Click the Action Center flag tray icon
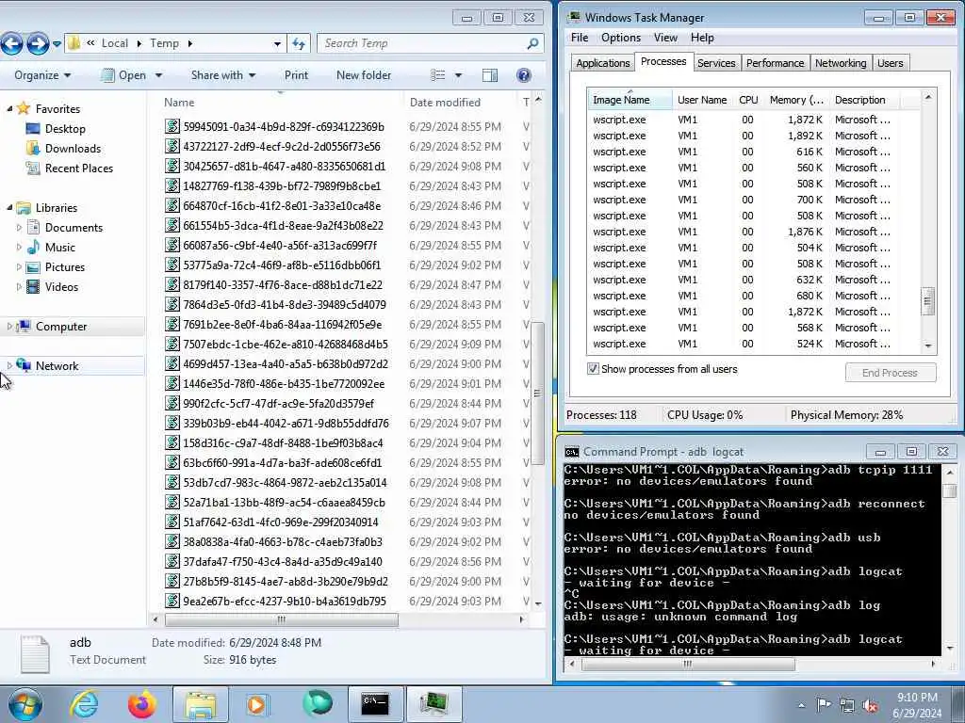This screenshot has height=723, width=965. point(824,704)
